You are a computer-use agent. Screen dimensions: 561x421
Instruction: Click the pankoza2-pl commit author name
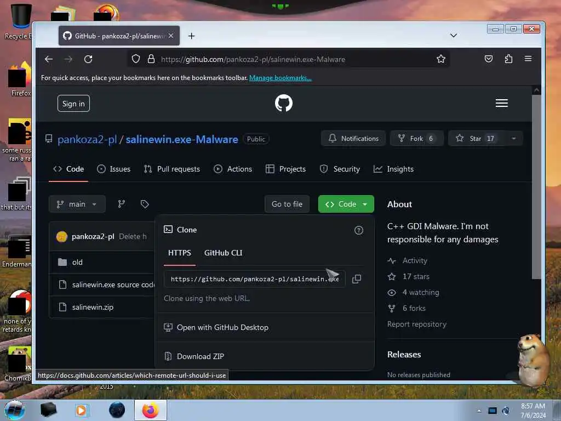click(93, 236)
